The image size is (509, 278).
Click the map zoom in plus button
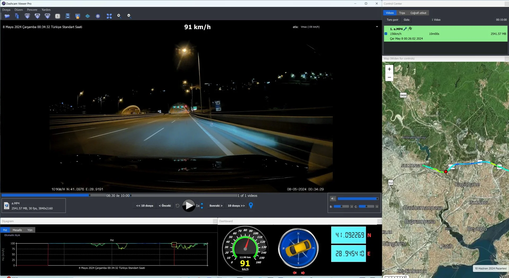[389, 69]
